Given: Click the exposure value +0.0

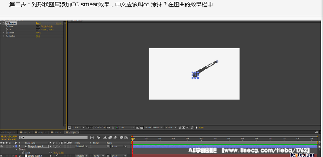Looking at the screenshot, I should 201,127.
